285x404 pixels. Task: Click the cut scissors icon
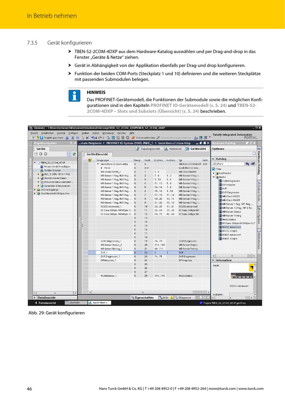[x=73, y=138]
